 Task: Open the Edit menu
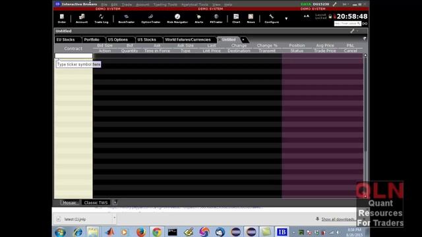click(x=114, y=5)
